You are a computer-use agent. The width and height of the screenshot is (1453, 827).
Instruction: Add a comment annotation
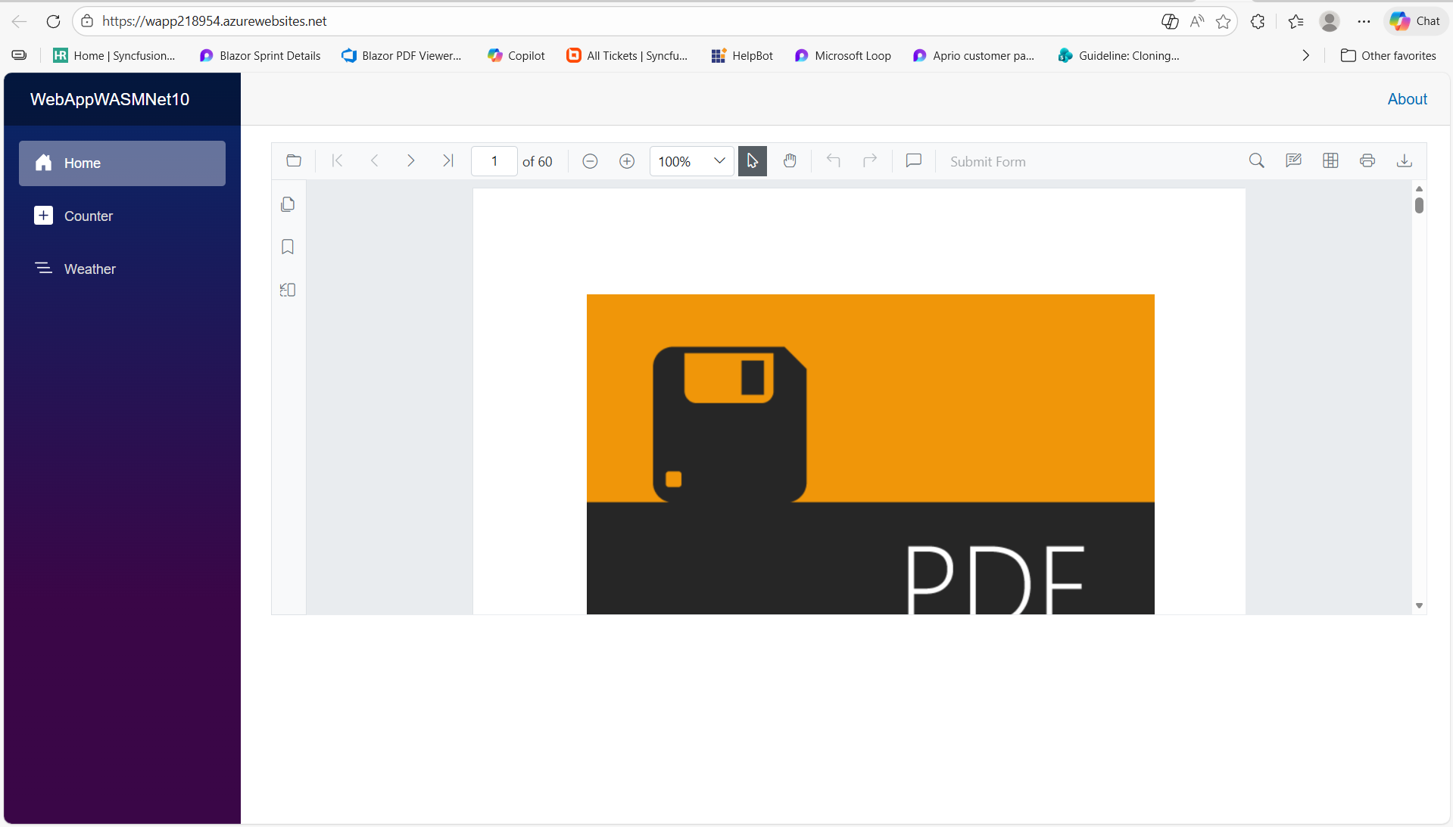[914, 161]
